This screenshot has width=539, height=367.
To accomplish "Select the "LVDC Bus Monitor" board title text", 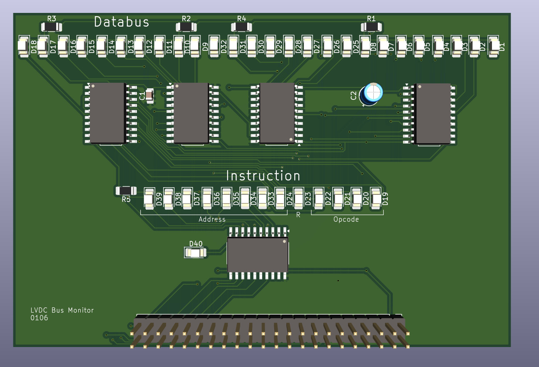I will [62, 310].
